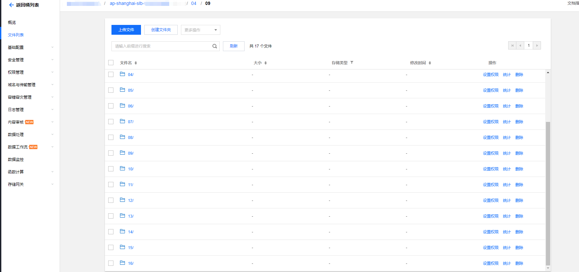Expand 权限管理 sidebar section
This screenshot has width=579, height=272.
click(x=52, y=72)
